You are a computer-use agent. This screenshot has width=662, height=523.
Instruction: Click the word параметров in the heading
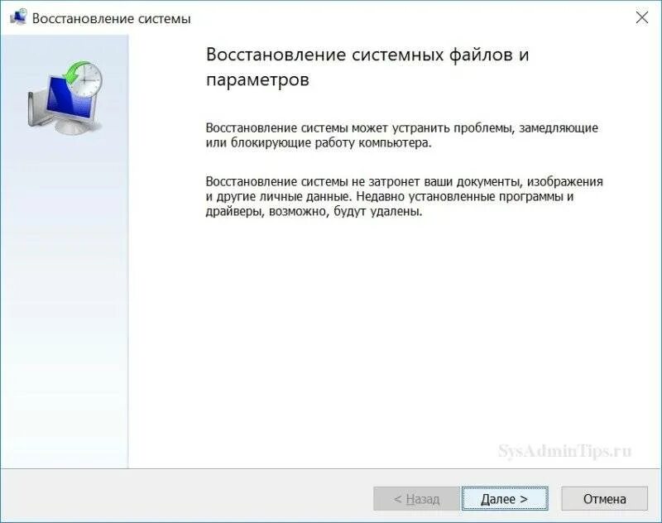coord(257,79)
